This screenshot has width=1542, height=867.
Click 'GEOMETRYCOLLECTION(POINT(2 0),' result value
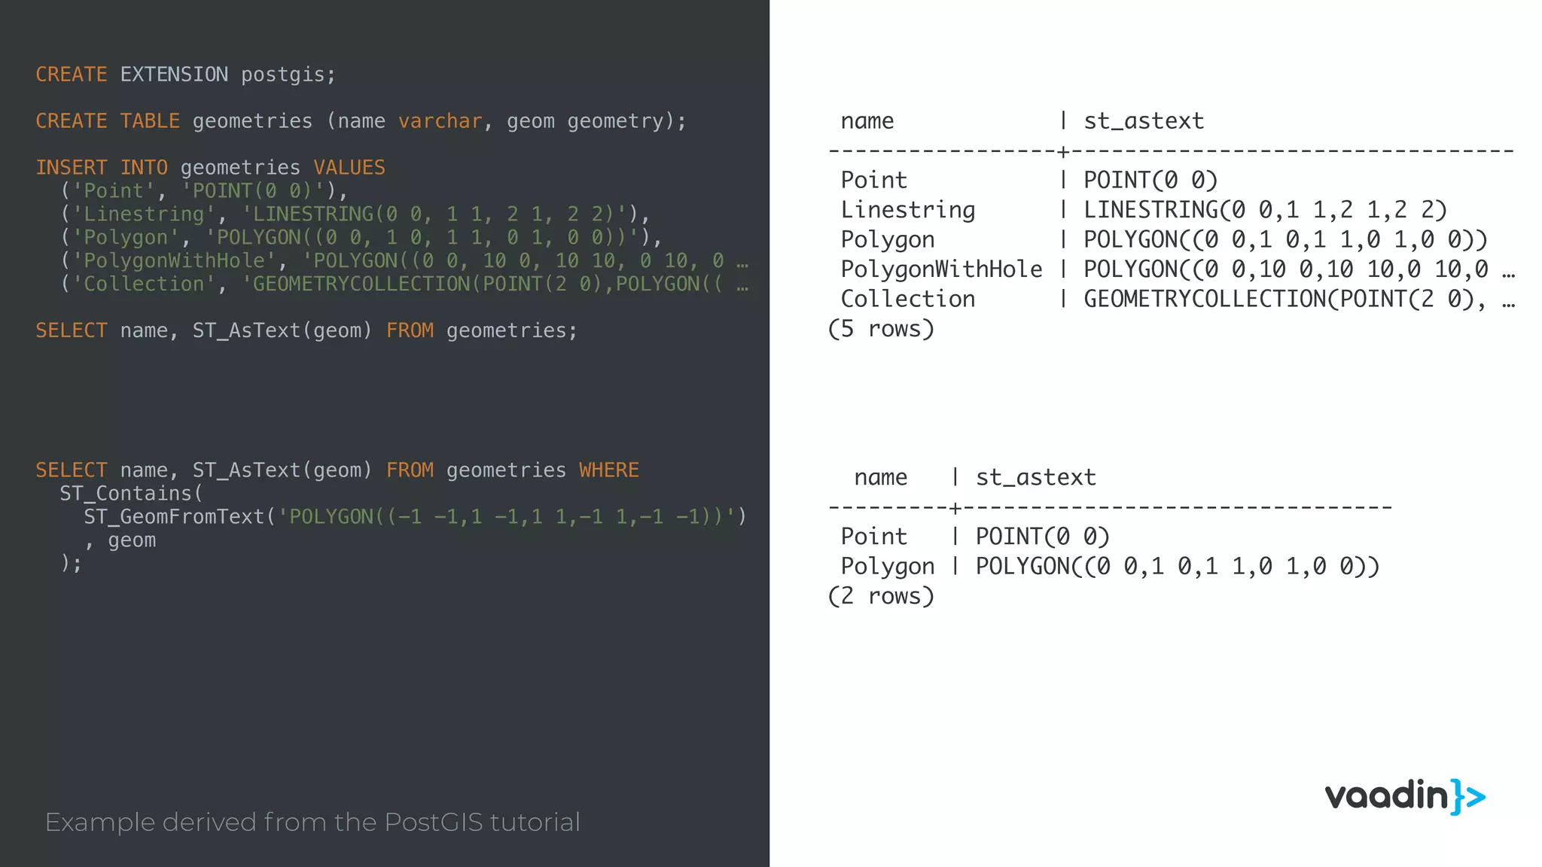pos(1300,300)
